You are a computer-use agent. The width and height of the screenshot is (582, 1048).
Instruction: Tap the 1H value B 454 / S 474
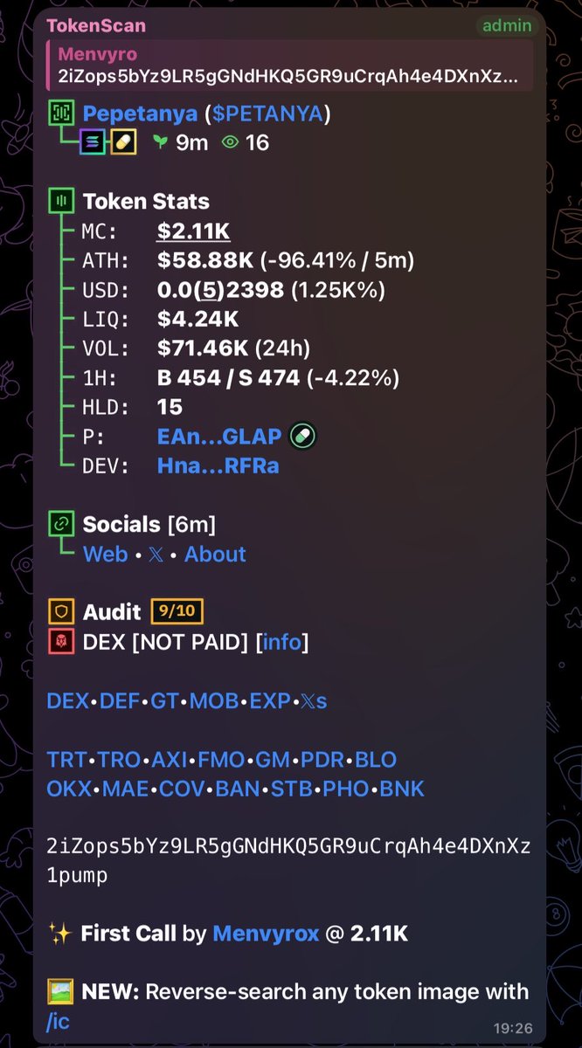point(229,377)
